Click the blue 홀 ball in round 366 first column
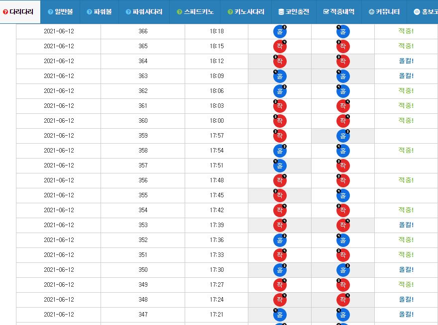The image size is (438, 325). [x=280, y=31]
